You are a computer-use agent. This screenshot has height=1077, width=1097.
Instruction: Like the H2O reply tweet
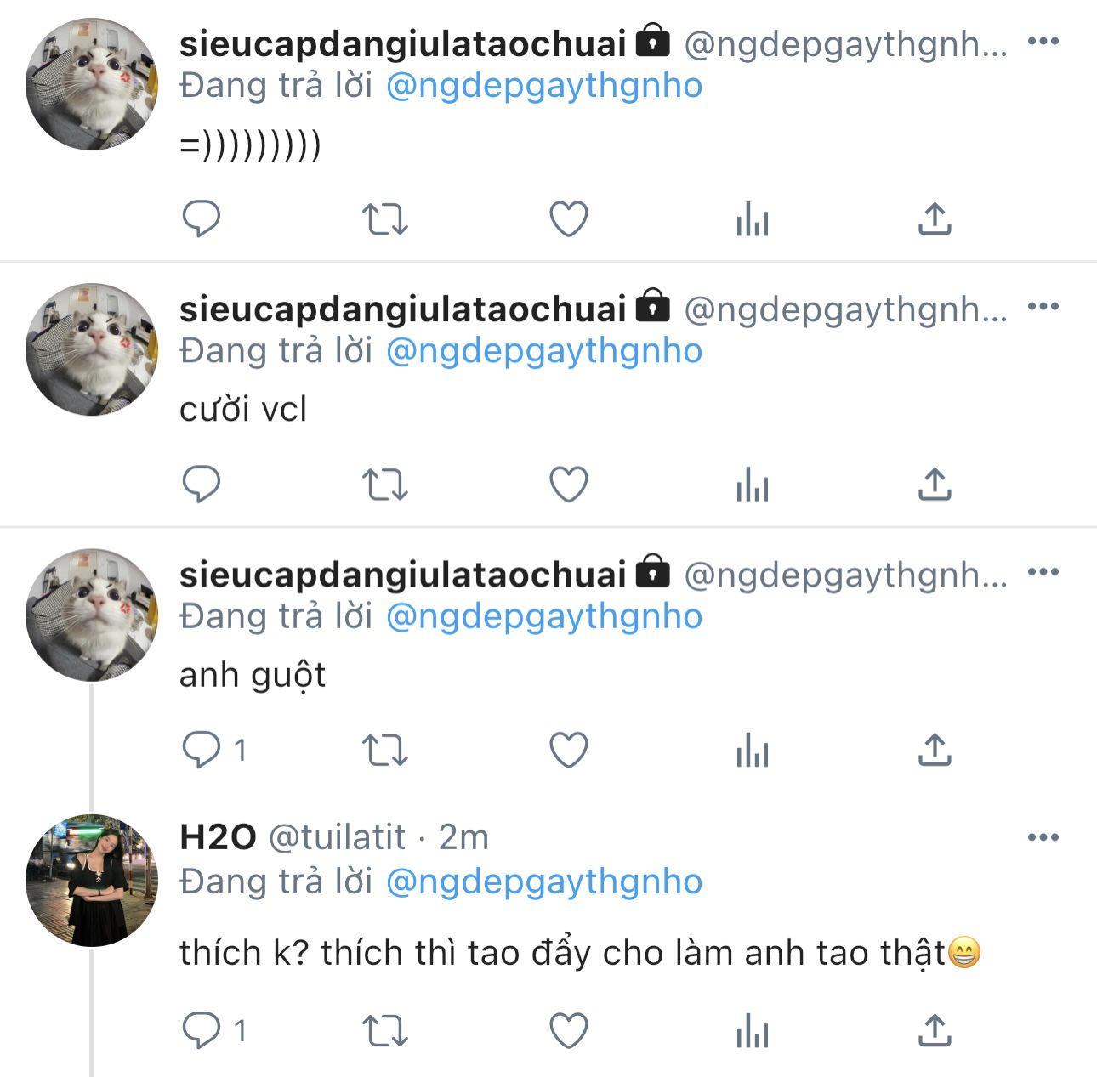point(569,1031)
